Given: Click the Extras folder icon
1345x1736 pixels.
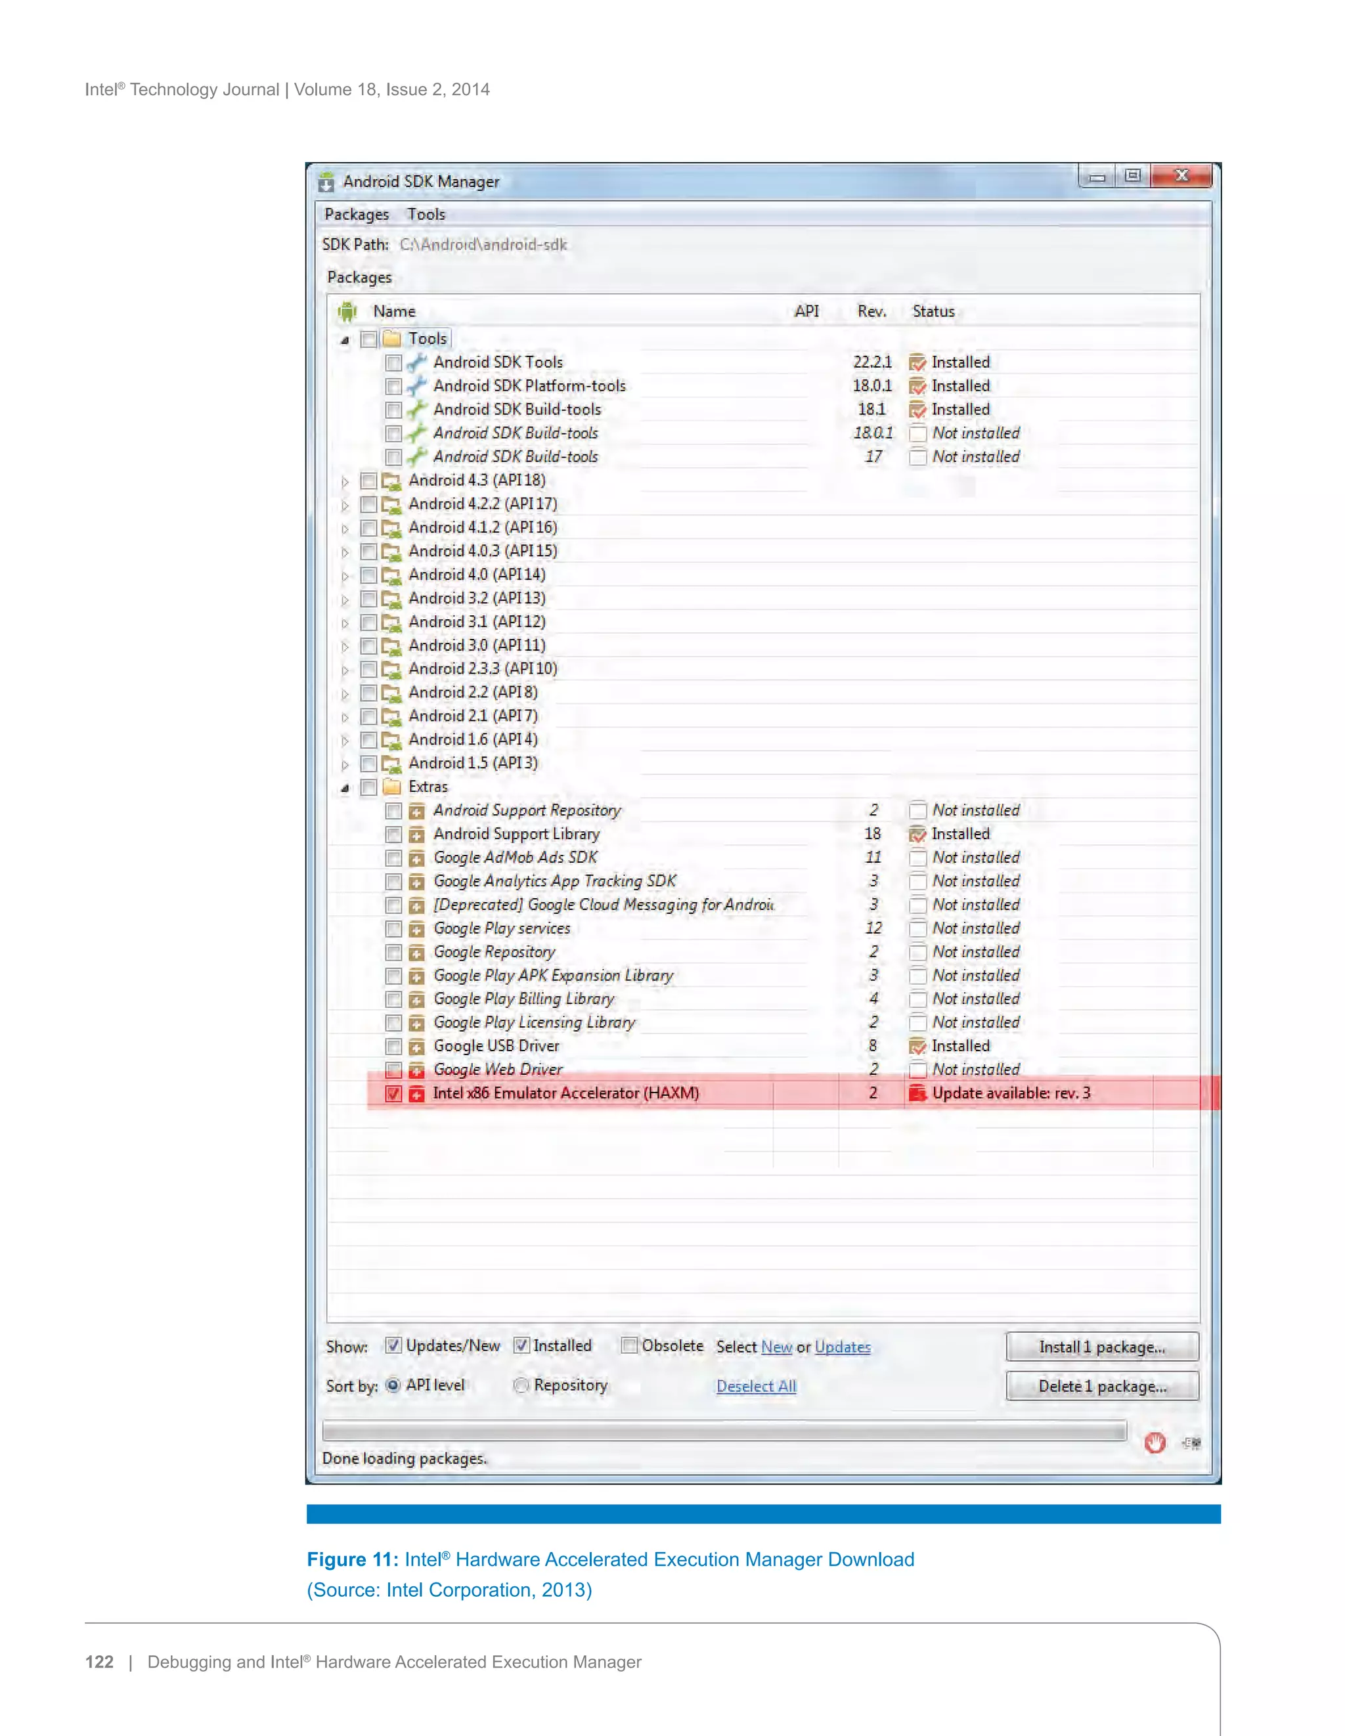Looking at the screenshot, I should (x=392, y=787).
